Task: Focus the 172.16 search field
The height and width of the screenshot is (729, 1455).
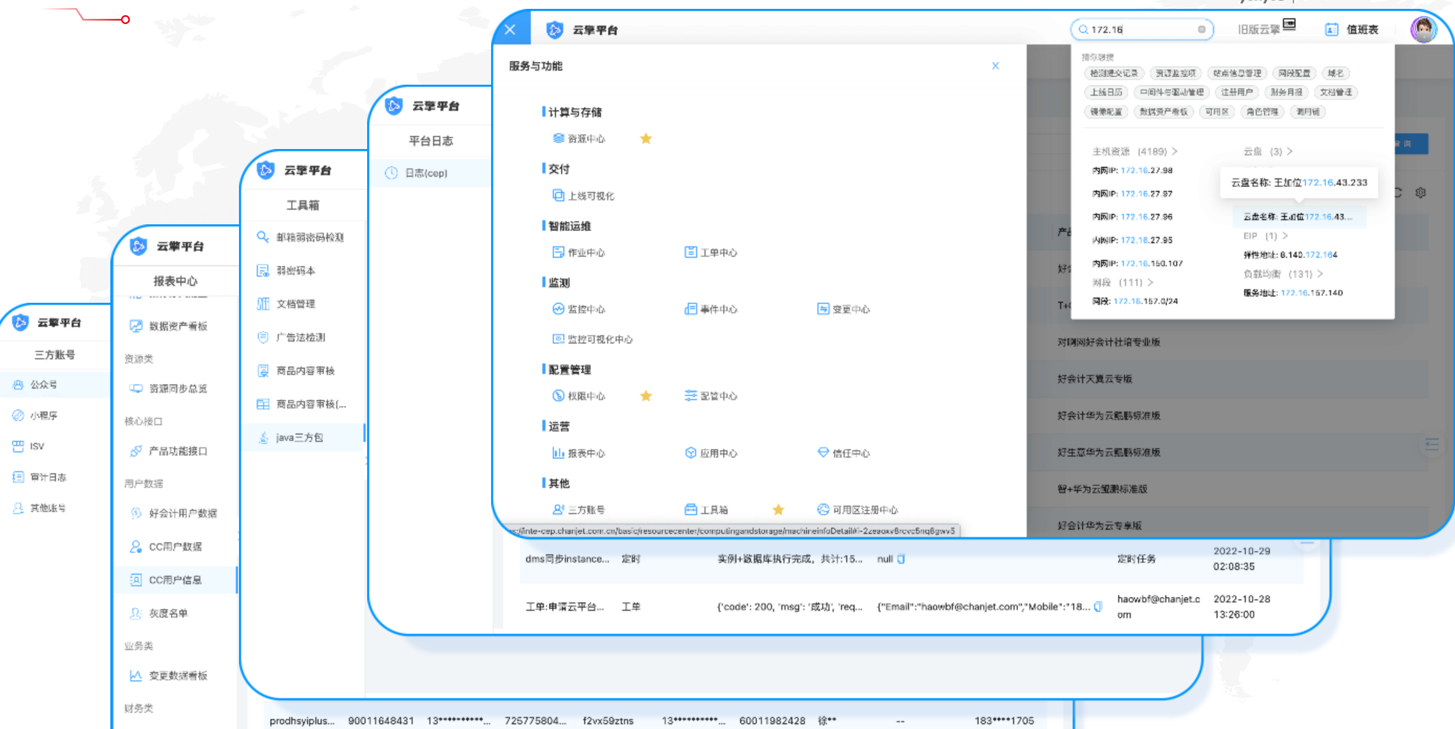Action: click(x=1141, y=29)
